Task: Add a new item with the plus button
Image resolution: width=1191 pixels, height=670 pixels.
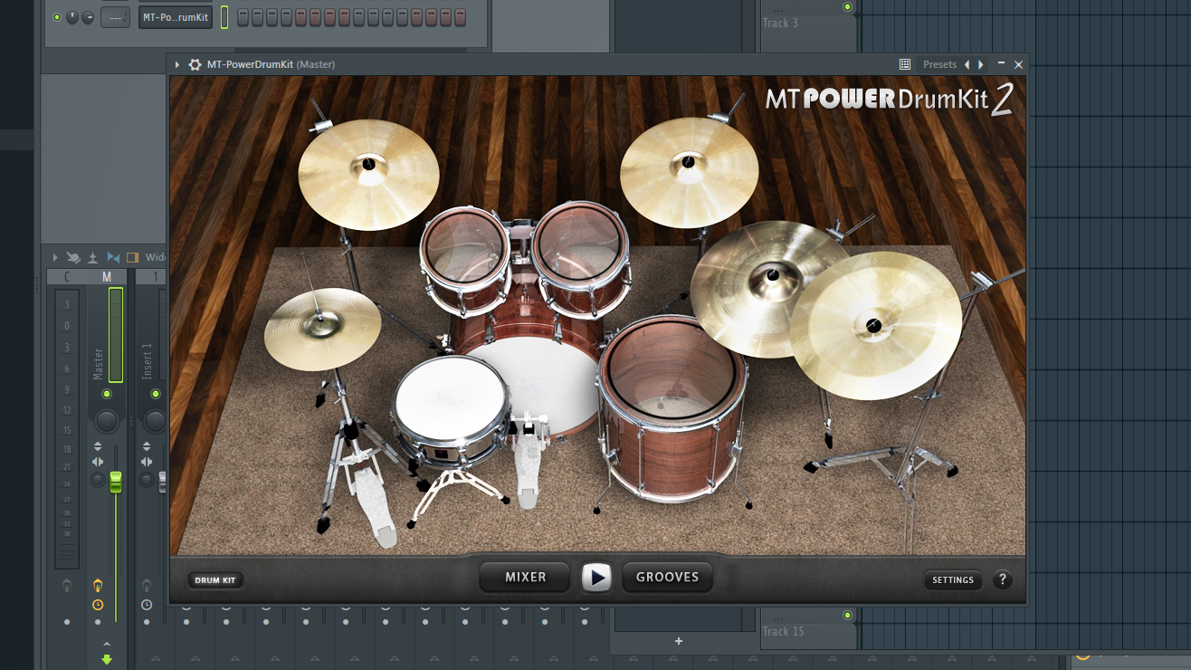Action: pos(679,642)
